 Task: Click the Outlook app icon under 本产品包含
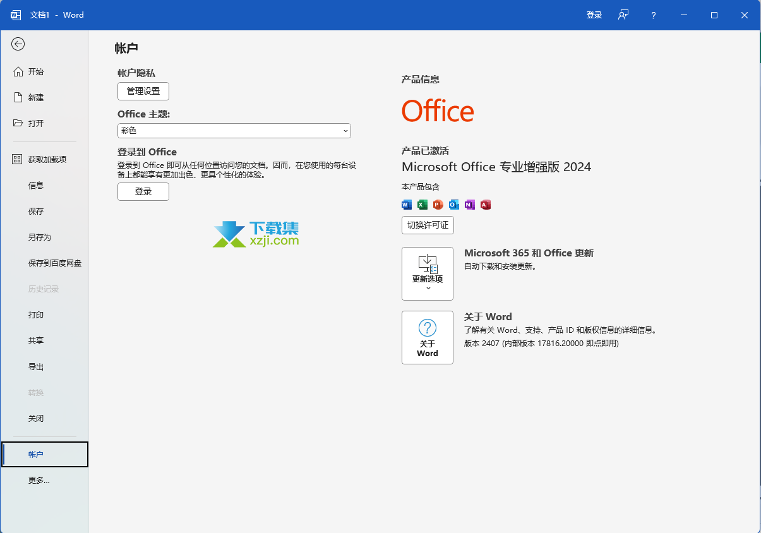click(454, 205)
